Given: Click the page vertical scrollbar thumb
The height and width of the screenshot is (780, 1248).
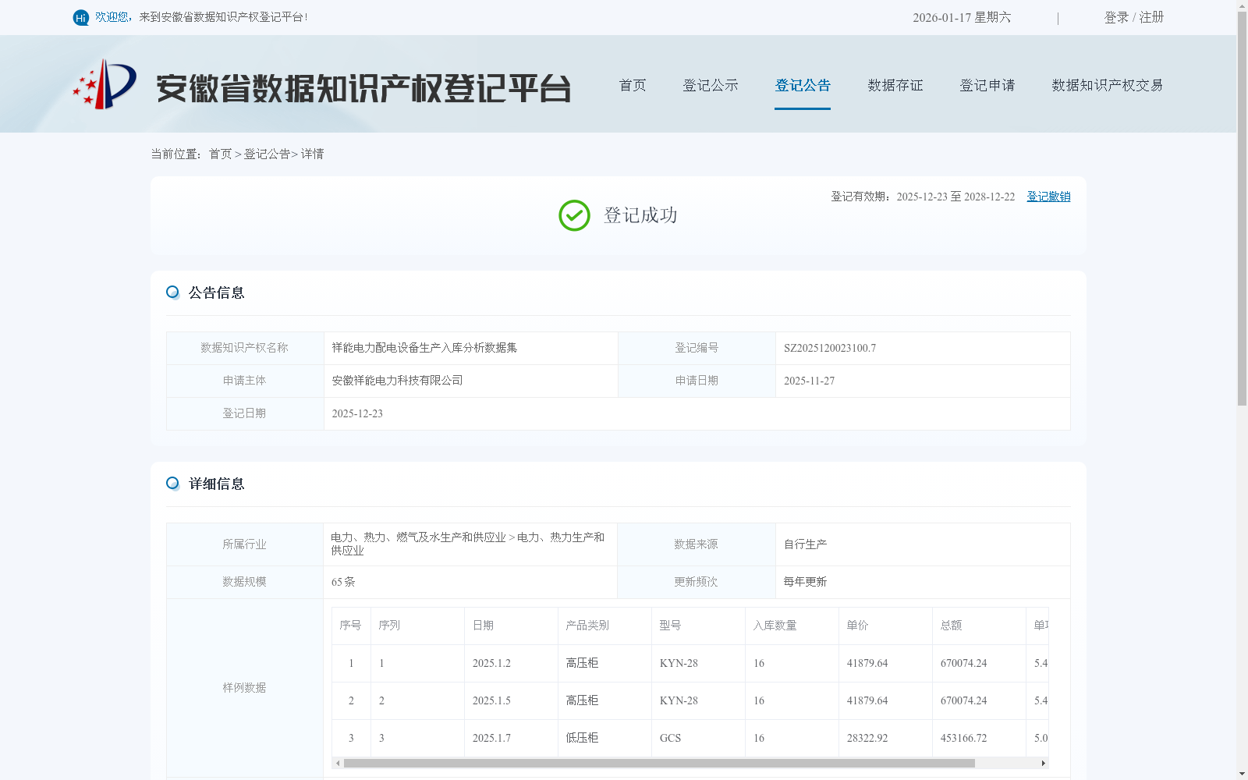Looking at the screenshot, I should pos(1242,208).
